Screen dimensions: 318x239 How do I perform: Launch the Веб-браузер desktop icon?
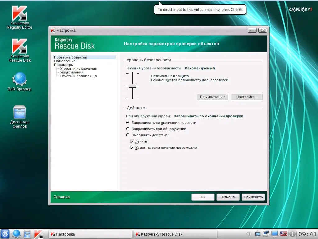click(20, 81)
